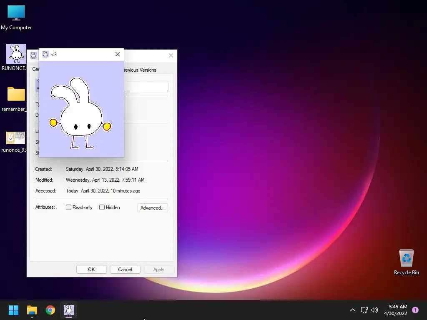Switch to the Previous Versions tab
427x320 pixels.
coord(140,70)
